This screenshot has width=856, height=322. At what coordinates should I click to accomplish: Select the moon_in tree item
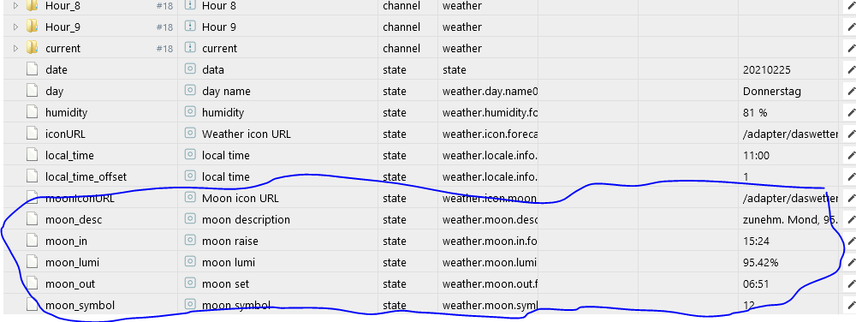click(x=66, y=241)
